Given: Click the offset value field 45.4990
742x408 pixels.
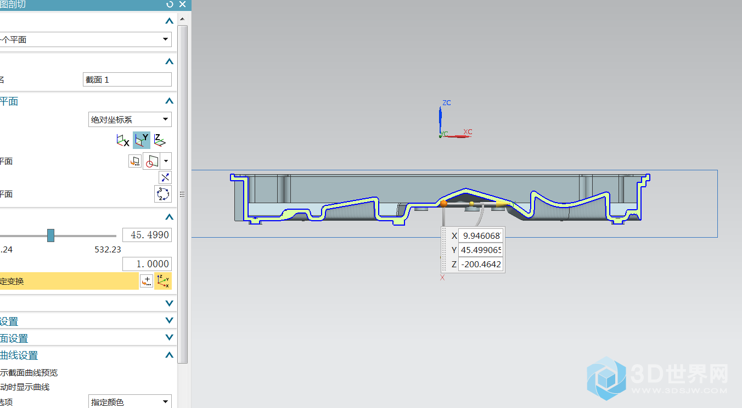Looking at the screenshot, I should pos(147,235).
